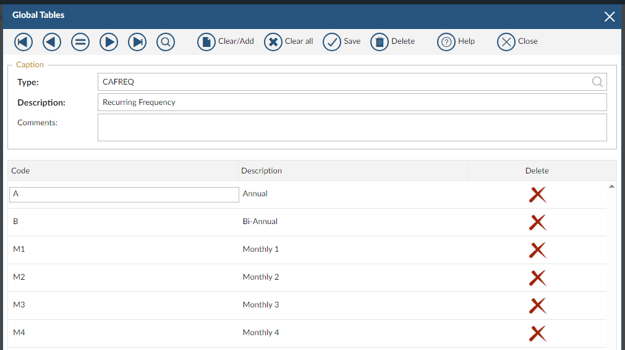
Task: Go to the previous record
Action: (x=52, y=42)
